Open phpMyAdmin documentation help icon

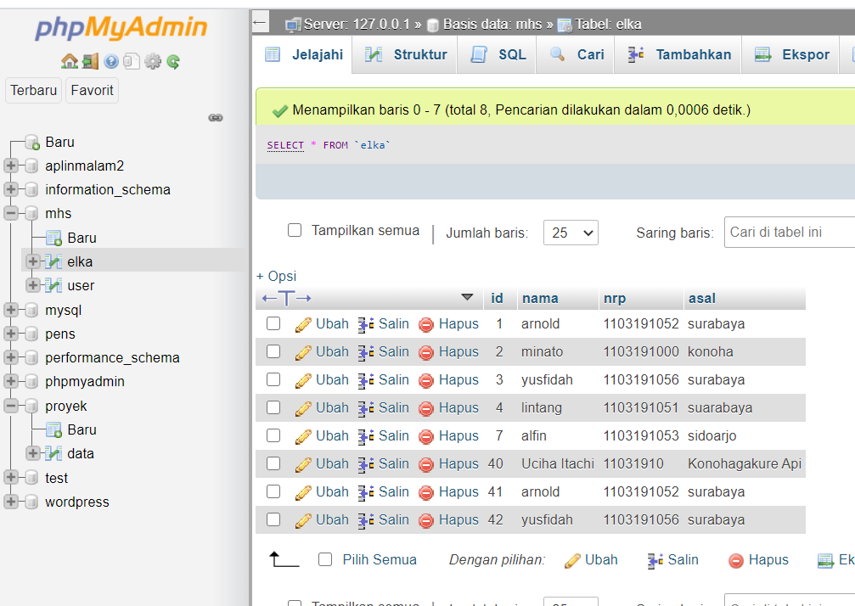coord(111,62)
